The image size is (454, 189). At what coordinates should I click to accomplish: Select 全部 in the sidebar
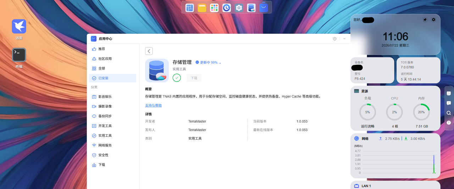(112, 68)
